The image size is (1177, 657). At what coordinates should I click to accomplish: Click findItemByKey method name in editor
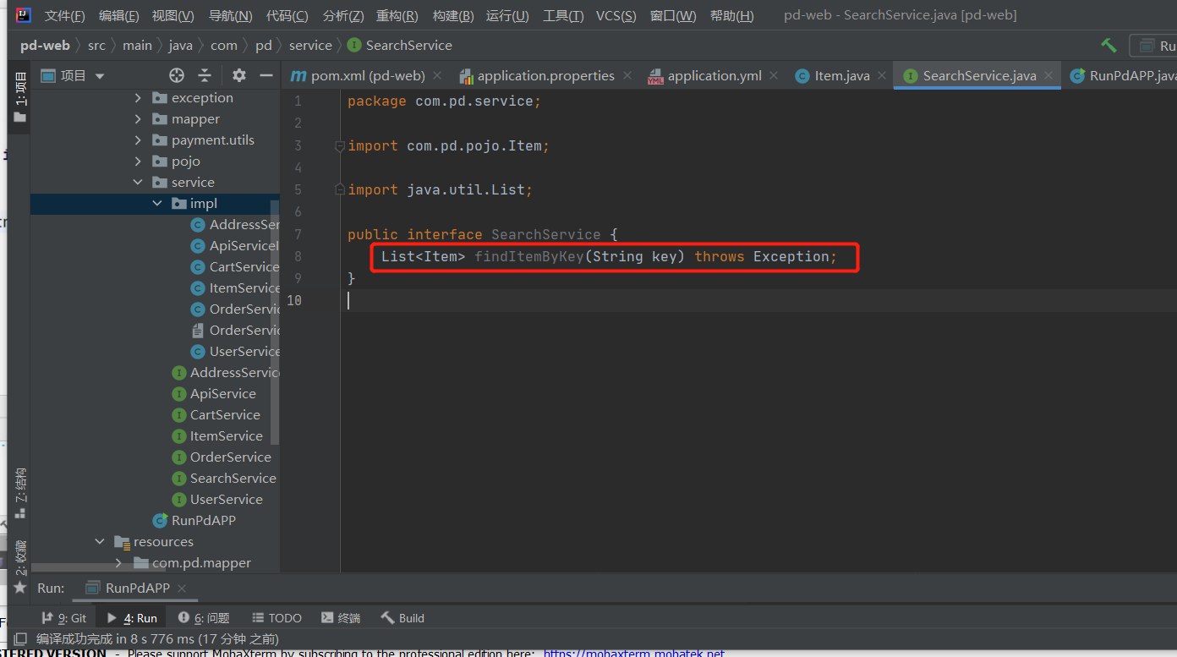coord(528,256)
